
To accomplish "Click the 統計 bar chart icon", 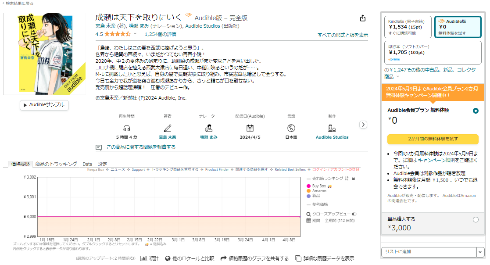I will [143, 258].
